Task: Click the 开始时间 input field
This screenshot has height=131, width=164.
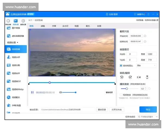Action: (136, 36)
